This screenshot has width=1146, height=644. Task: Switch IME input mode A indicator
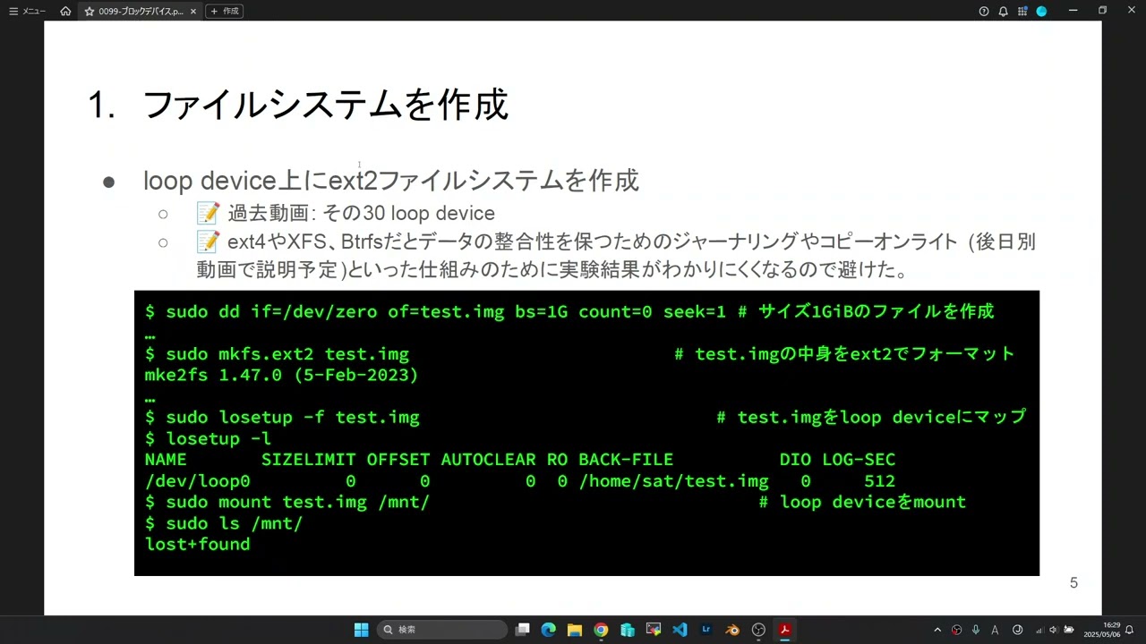pyautogui.click(x=995, y=630)
